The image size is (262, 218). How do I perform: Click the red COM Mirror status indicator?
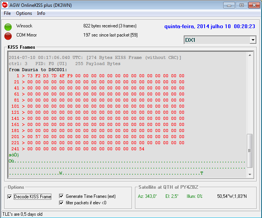8,36
